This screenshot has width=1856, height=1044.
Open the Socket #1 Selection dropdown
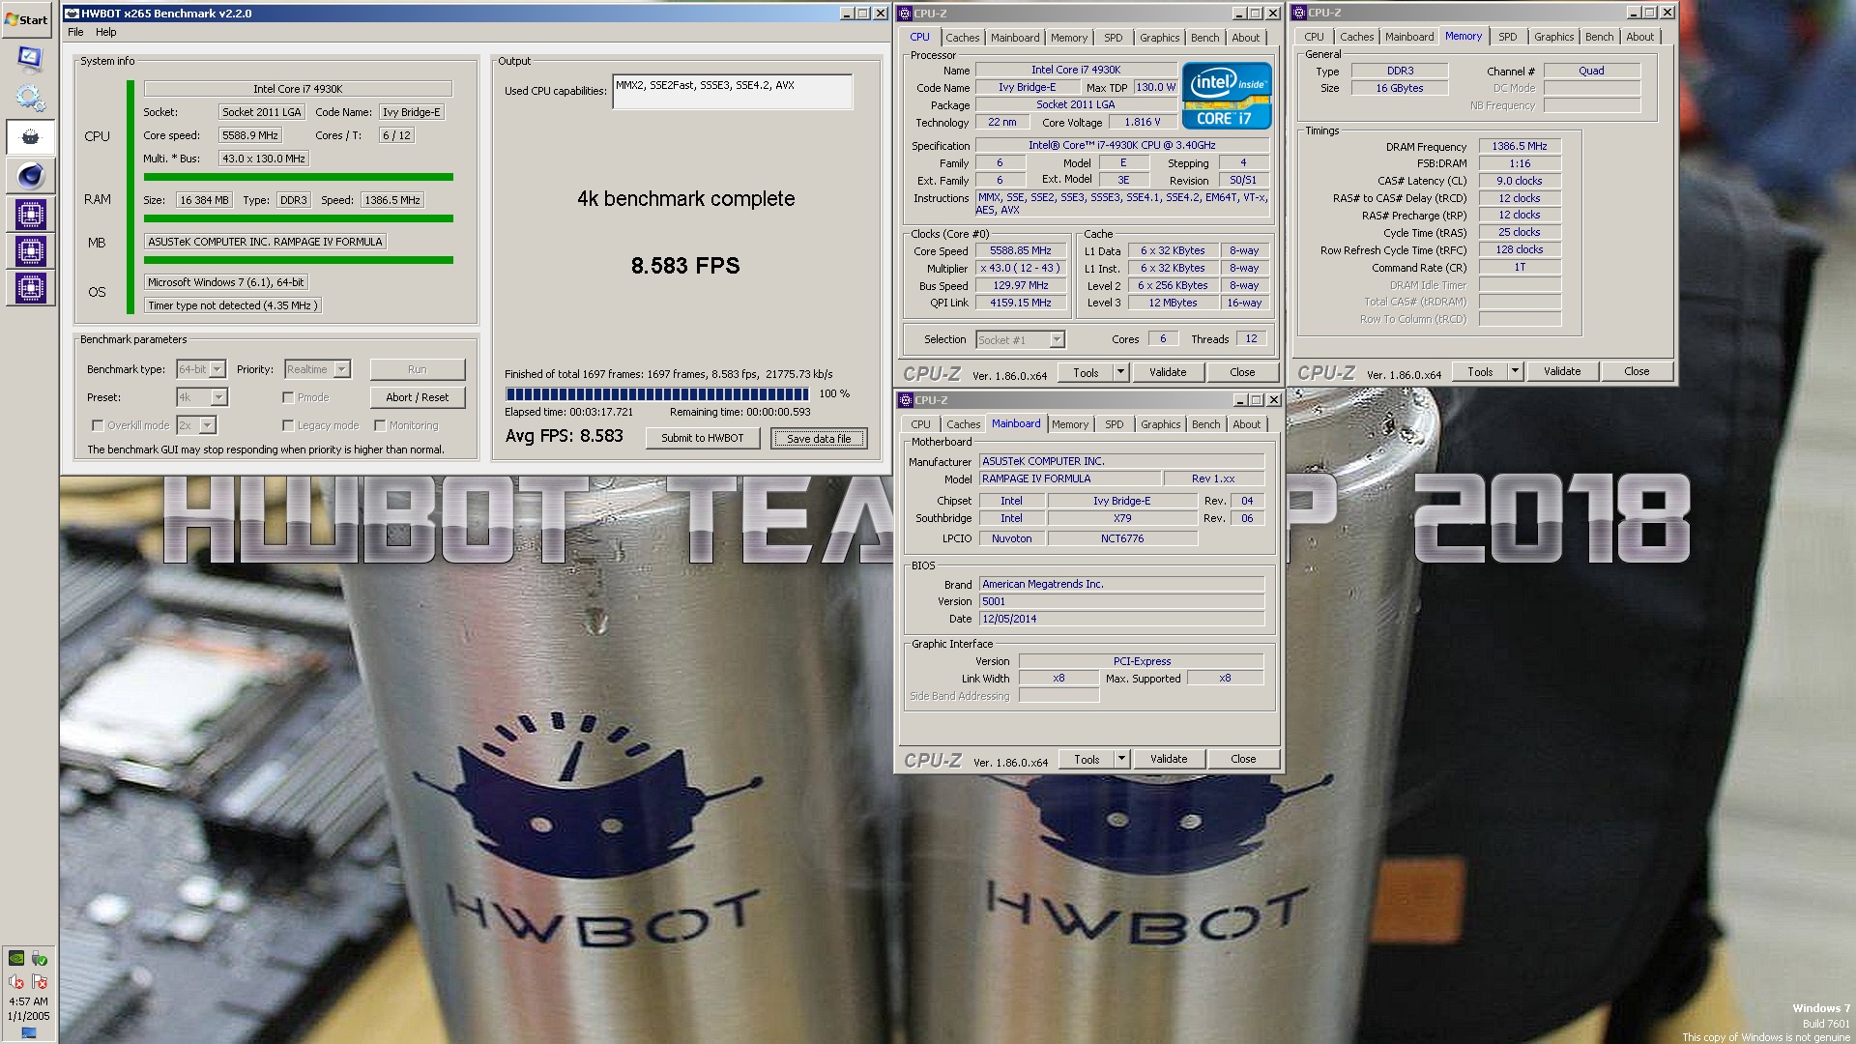(x=1057, y=339)
